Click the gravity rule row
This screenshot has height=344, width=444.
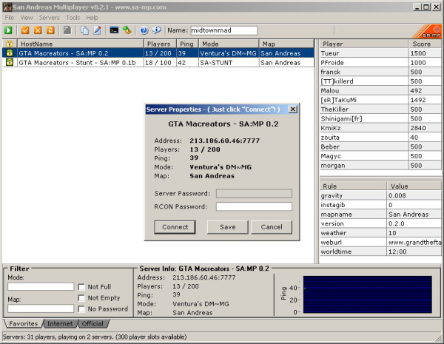click(380, 195)
